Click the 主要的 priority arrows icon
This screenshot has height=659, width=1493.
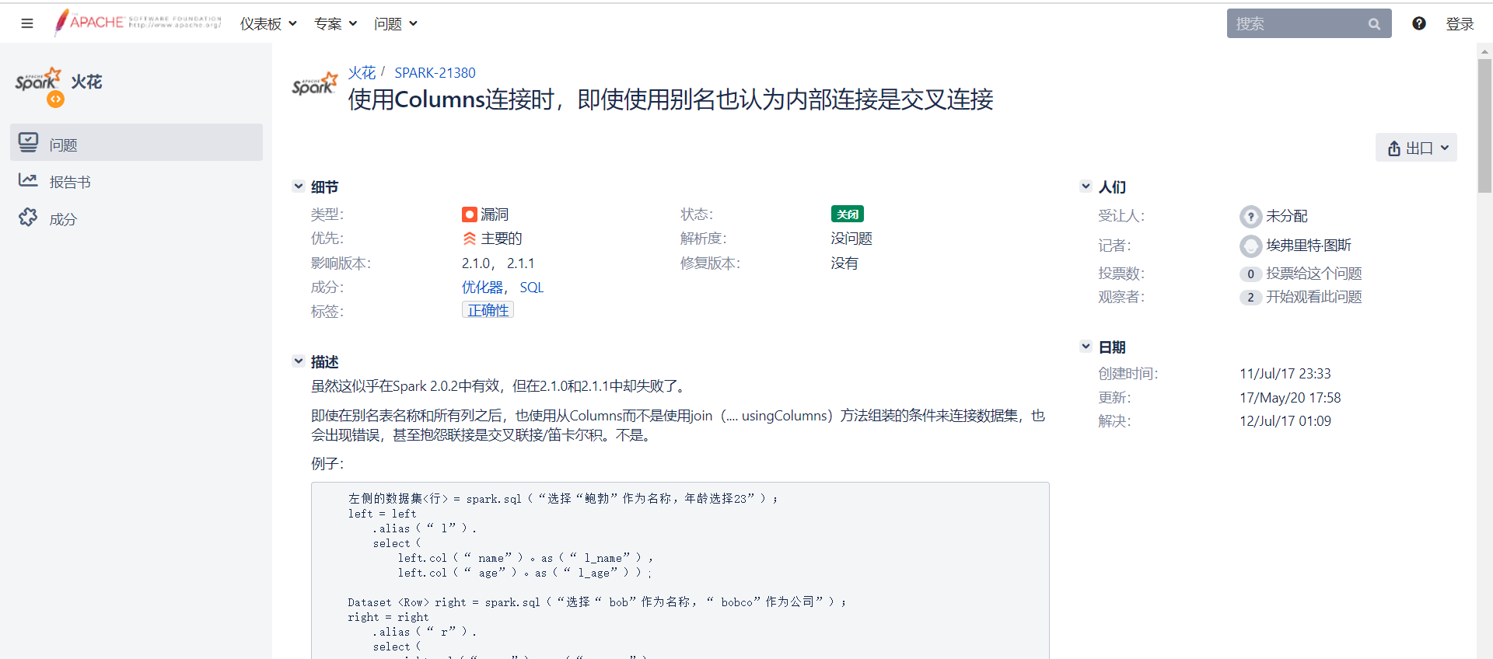coord(469,239)
